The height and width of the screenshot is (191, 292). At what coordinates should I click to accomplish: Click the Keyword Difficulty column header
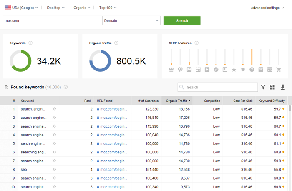pyautogui.click(x=271, y=101)
